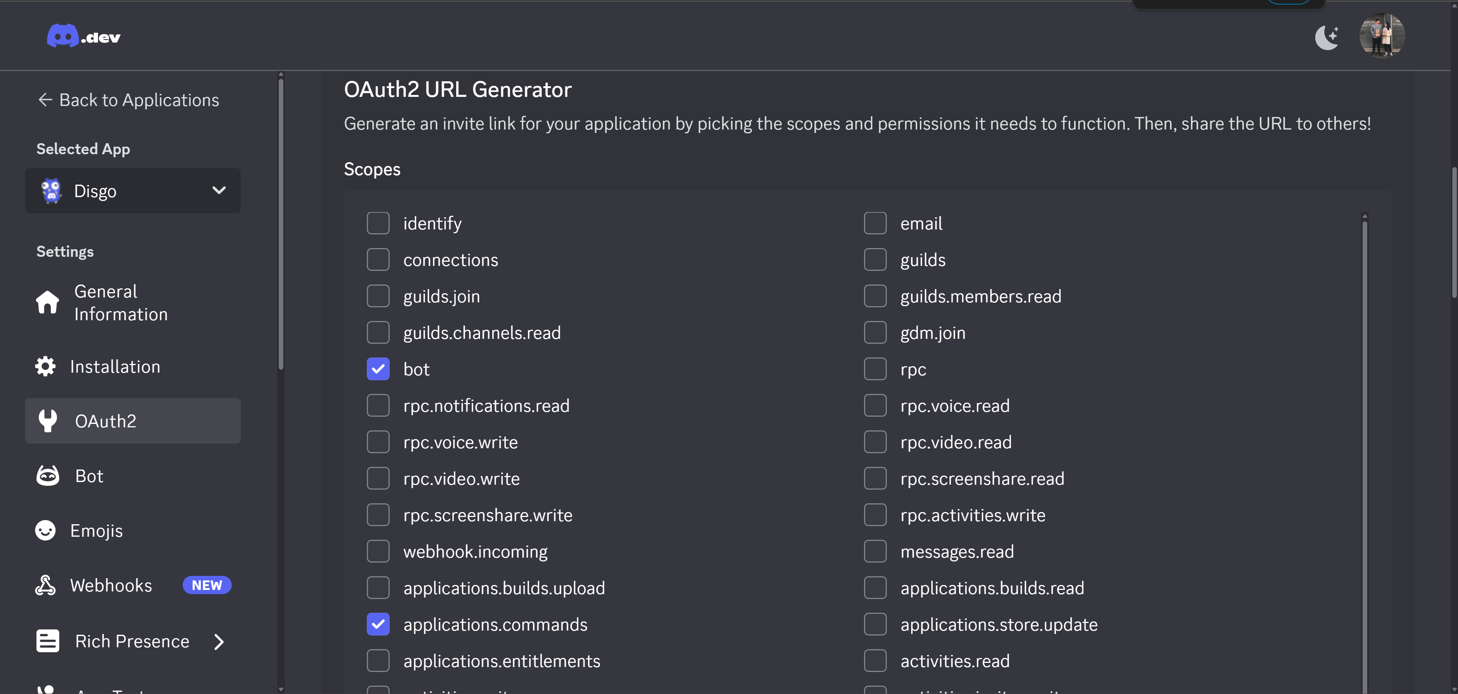Check the messages.read scope
This screenshot has height=694, width=1458.
[875, 551]
